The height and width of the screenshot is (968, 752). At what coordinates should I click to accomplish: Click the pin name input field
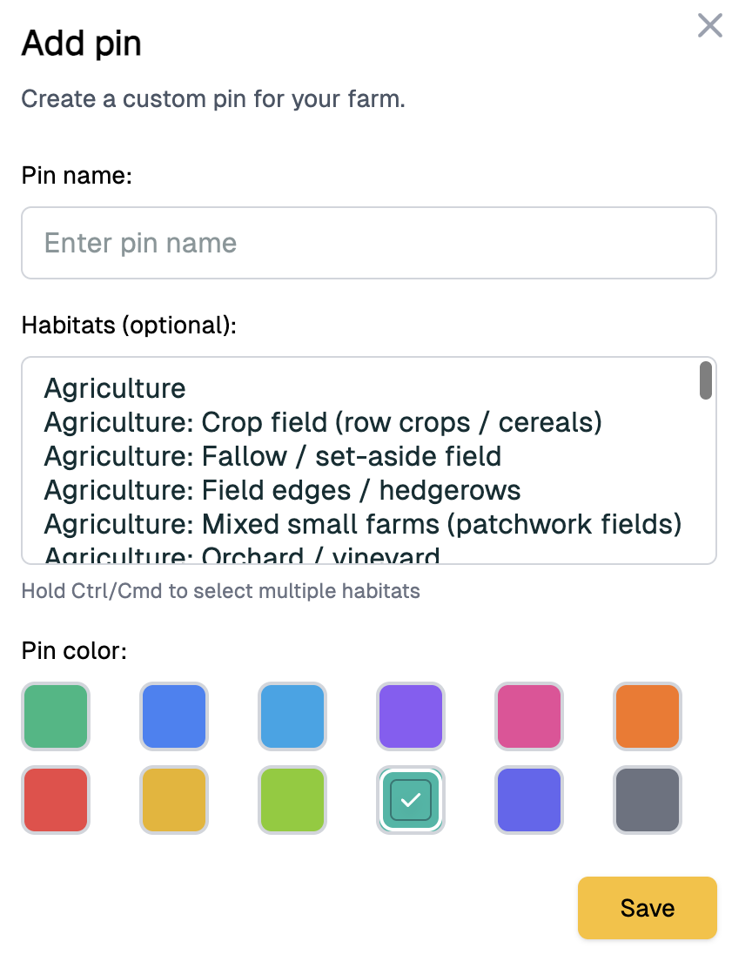369,243
